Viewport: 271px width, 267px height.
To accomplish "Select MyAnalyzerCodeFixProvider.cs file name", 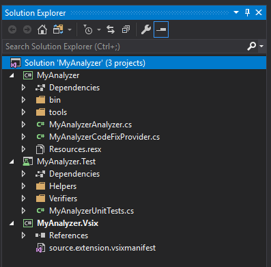I will pos(104,137).
